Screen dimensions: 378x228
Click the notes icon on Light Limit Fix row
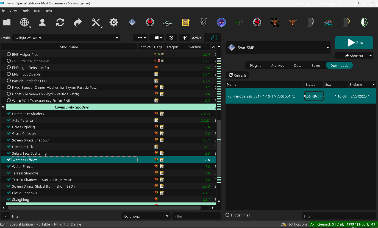tap(156, 147)
